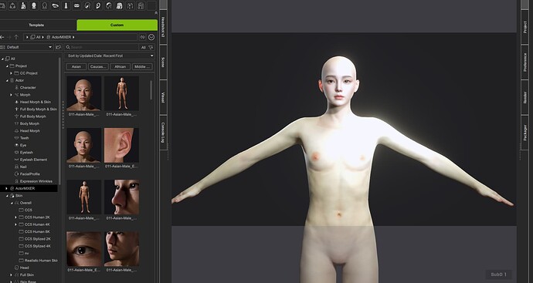Collapse the All root node in tree

[x=2, y=59]
